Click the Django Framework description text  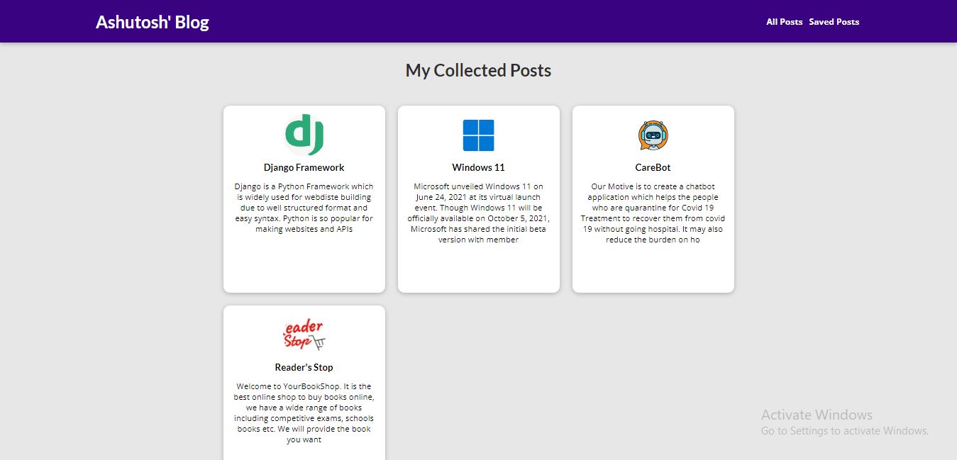(x=304, y=208)
